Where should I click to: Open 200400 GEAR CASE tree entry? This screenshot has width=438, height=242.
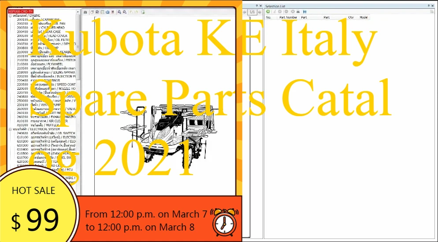39,32
